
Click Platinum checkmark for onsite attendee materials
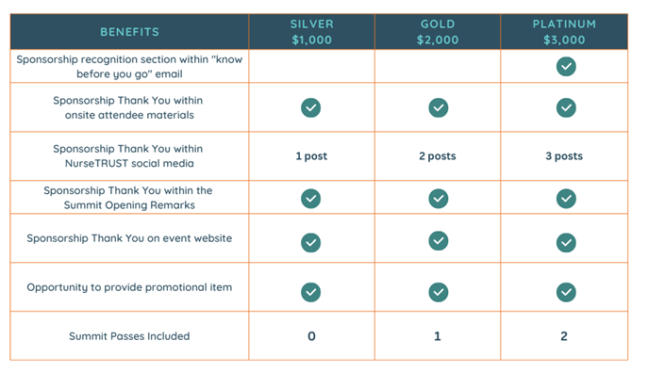tap(566, 107)
